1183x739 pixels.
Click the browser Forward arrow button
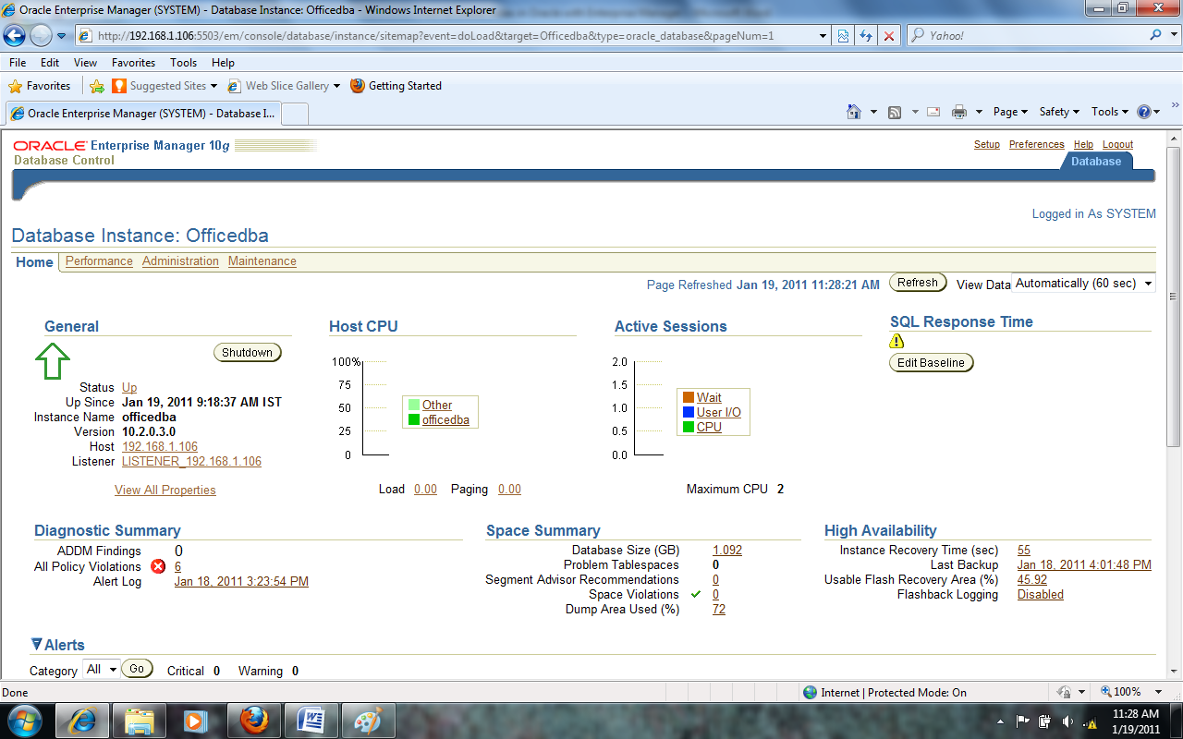pos(41,36)
